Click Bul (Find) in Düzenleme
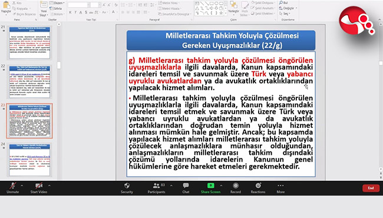The height and width of the screenshot is (218, 383). tap(283, 3)
